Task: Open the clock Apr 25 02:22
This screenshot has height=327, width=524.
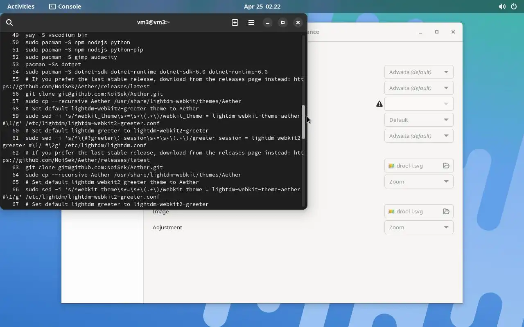Action: tap(262, 7)
